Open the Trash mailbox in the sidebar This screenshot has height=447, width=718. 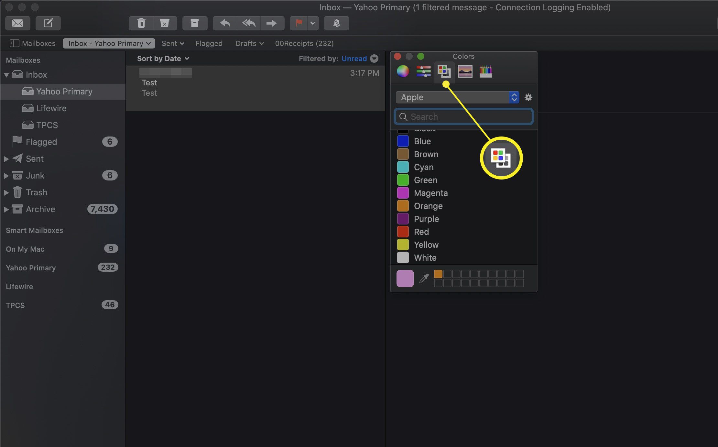tap(63, 192)
